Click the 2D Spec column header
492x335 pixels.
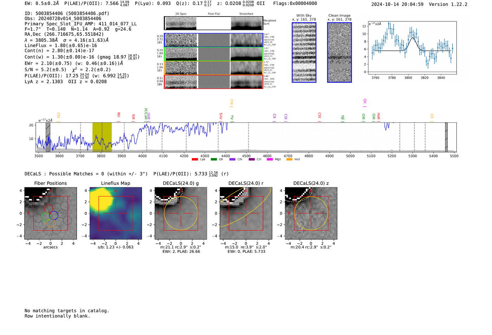(x=181, y=14)
